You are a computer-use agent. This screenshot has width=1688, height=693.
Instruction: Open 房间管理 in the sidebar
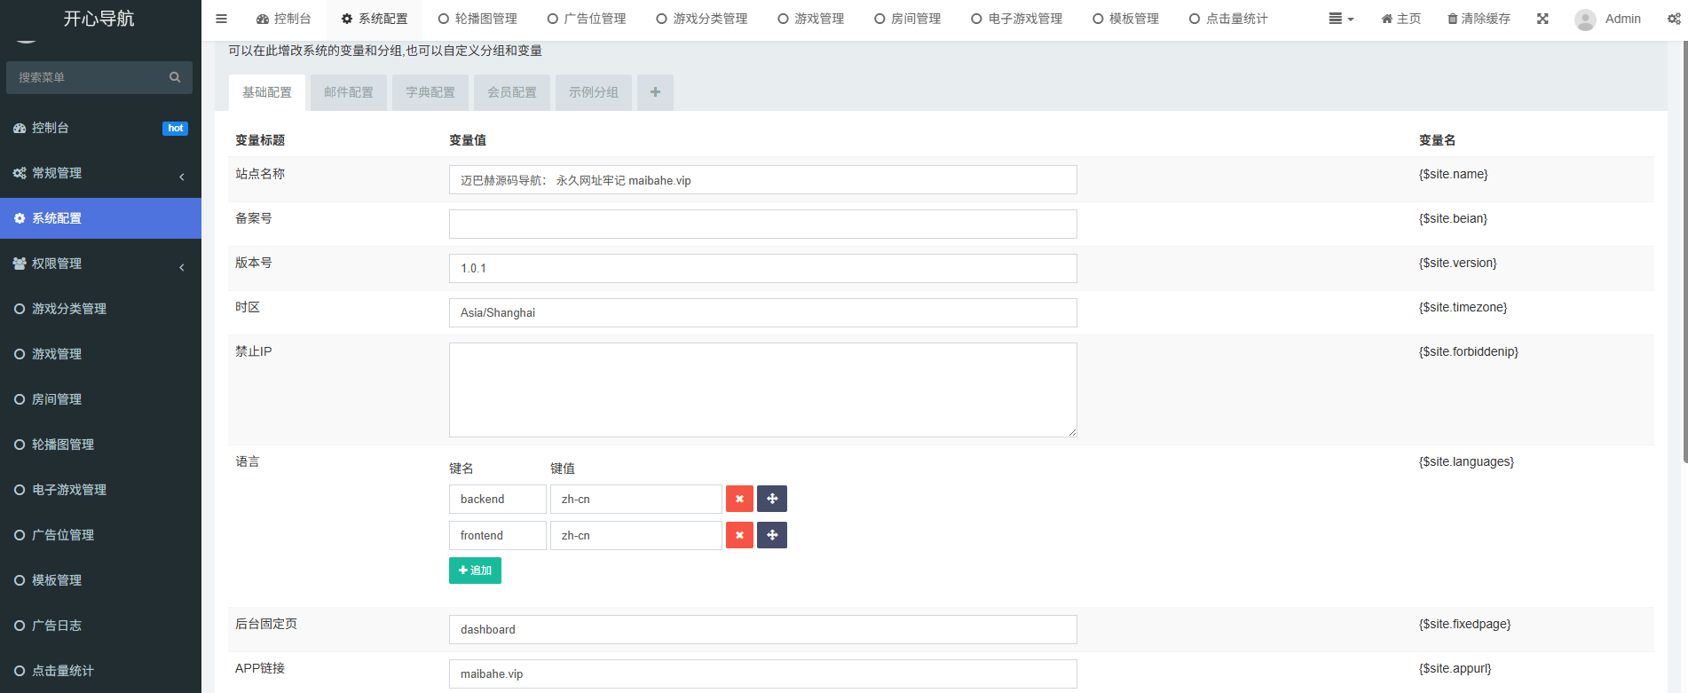point(100,399)
